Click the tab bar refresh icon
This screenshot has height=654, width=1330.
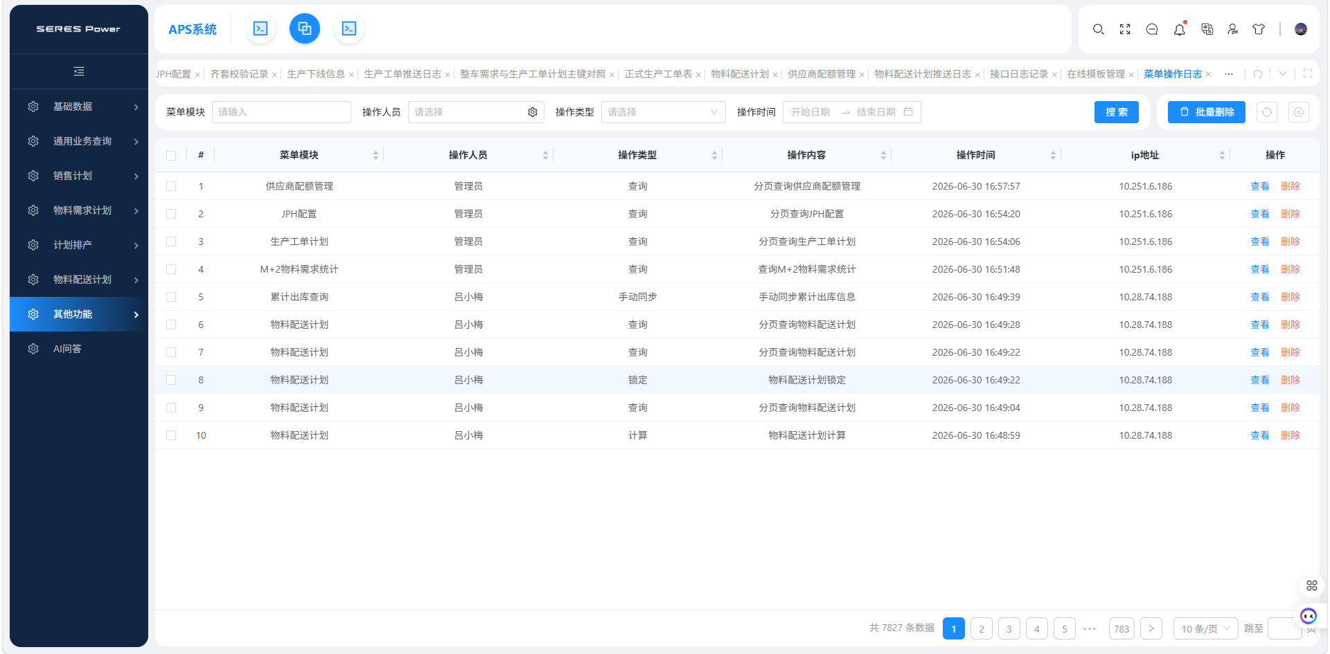(1258, 74)
